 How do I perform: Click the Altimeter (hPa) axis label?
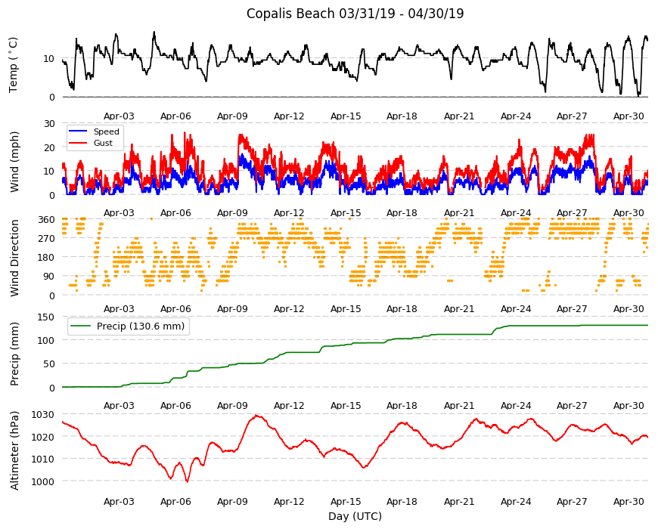(14, 450)
